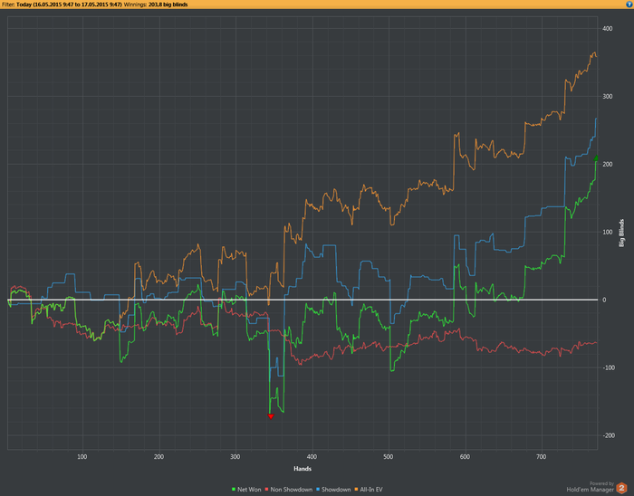Click the orange Hold'em Manager 2 hexagon logo
The width and height of the screenshot is (634, 496).
click(x=621, y=488)
